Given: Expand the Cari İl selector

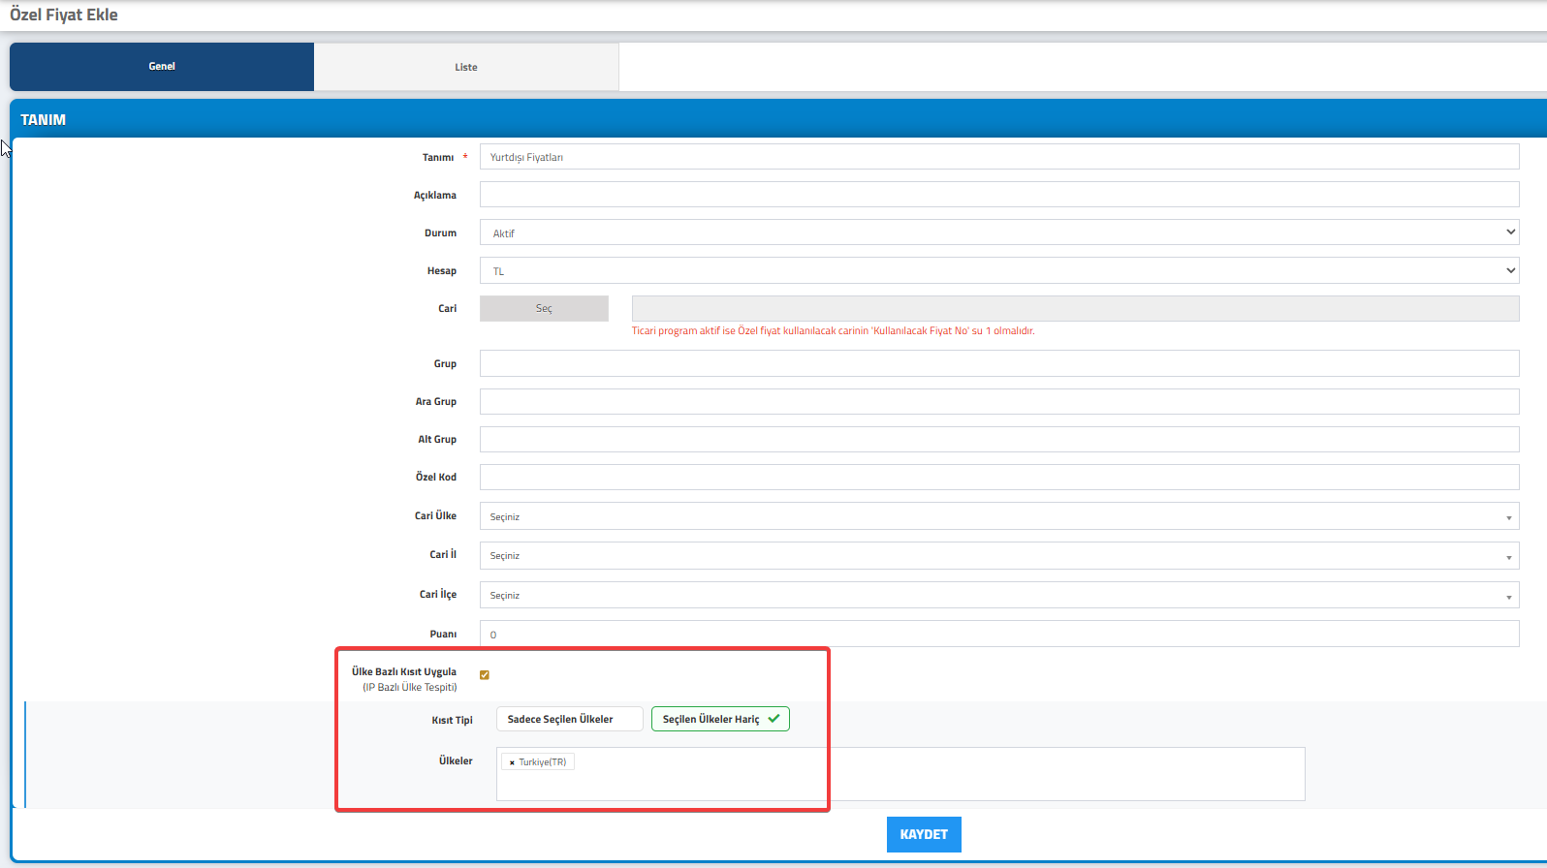Looking at the screenshot, I should pos(998,556).
